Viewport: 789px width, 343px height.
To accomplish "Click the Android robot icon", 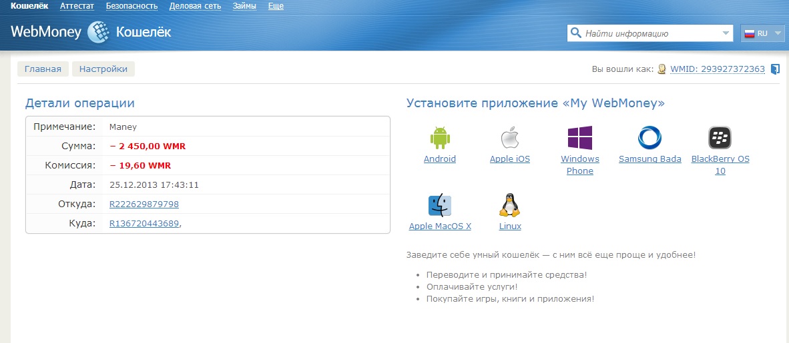I will coord(439,138).
